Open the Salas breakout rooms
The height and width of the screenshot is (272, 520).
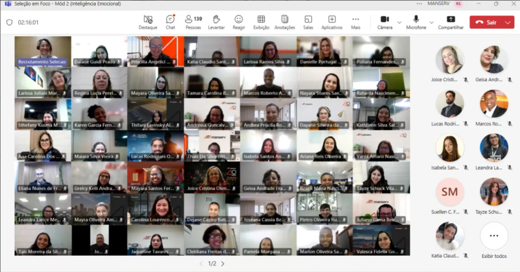[x=308, y=22]
